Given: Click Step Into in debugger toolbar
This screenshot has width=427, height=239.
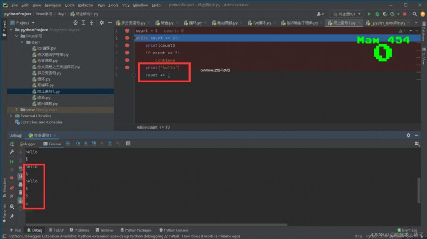Looking at the screenshot, I should point(86,144).
